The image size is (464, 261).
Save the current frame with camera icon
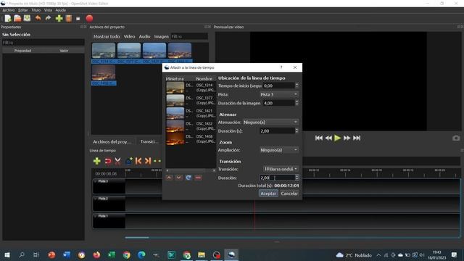pos(456,138)
